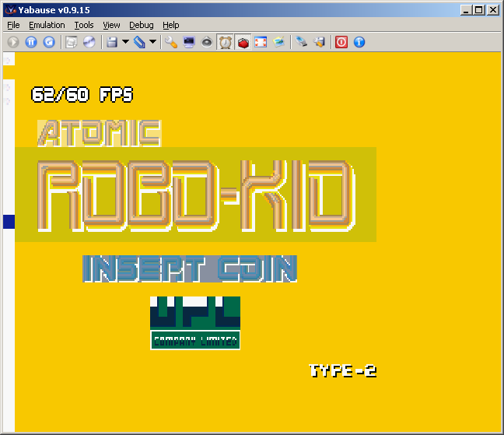Open the Debug menu
504x435 pixels.
[142, 25]
